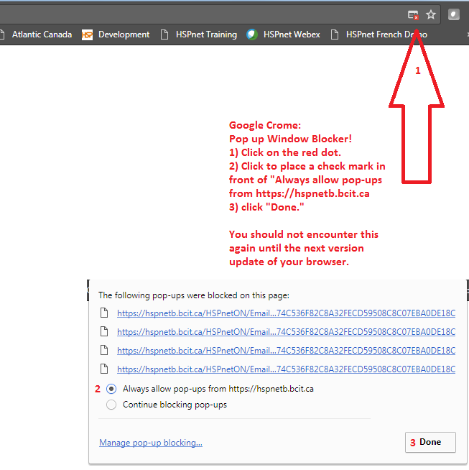Open the Development bookmark
Viewport: 469px width, 470px height.
click(116, 34)
